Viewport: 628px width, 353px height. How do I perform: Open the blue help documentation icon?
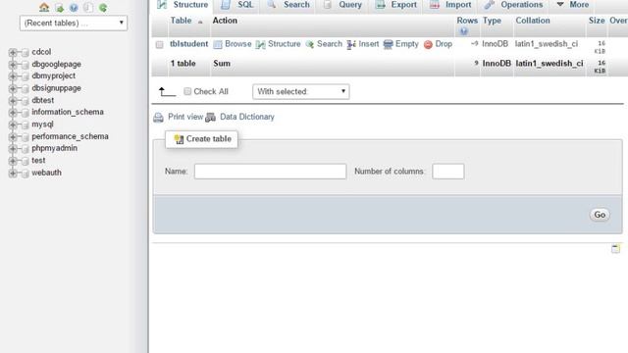click(74, 8)
